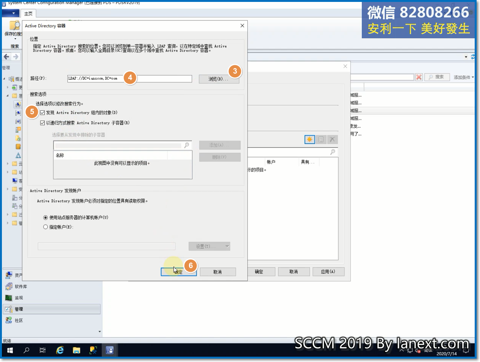Click the LDAP path input field
480x362 pixels.
click(x=130, y=78)
